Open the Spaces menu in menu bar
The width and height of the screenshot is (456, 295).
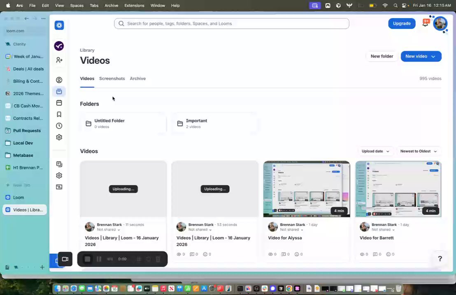point(77,5)
